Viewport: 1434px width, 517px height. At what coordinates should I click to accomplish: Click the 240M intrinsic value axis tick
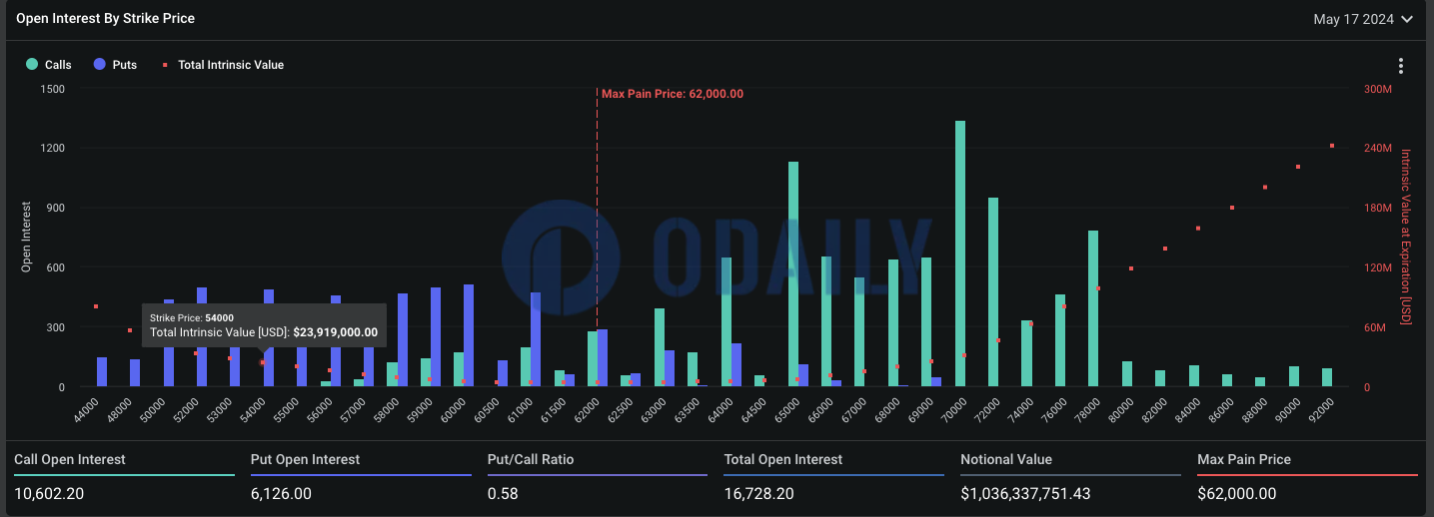click(1378, 148)
